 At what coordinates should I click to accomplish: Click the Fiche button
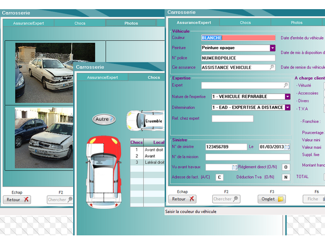pos(314,199)
